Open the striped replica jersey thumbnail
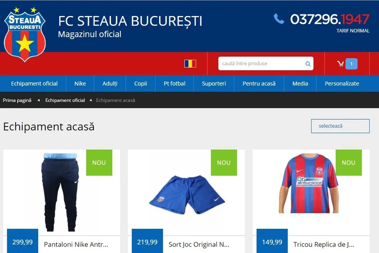The width and height of the screenshot is (379, 253). (309, 183)
